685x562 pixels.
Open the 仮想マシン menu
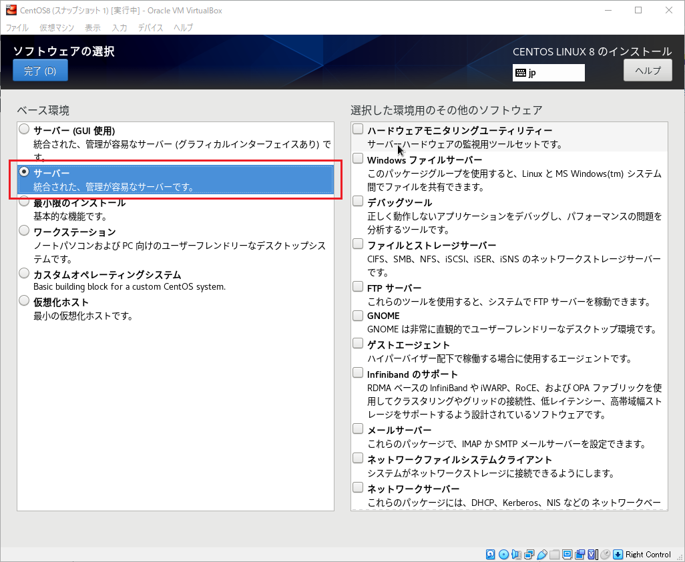57,27
